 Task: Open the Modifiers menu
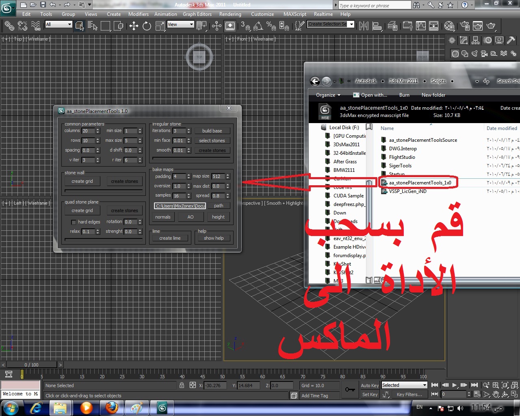(139, 14)
